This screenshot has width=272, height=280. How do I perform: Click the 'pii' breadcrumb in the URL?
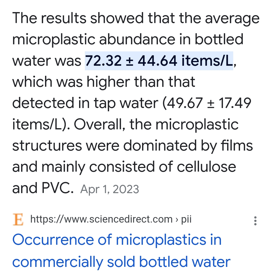tap(186, 219)
